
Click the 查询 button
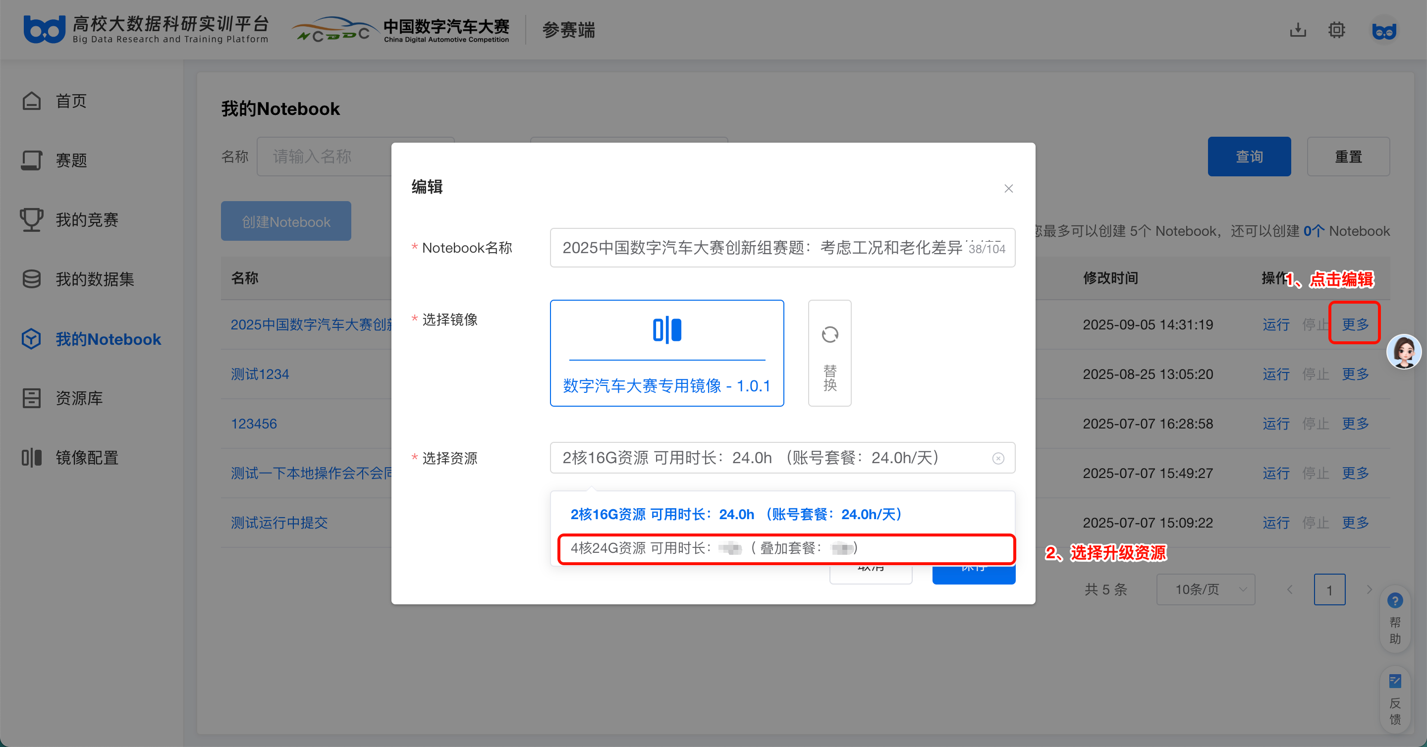tap(1249, 157)
